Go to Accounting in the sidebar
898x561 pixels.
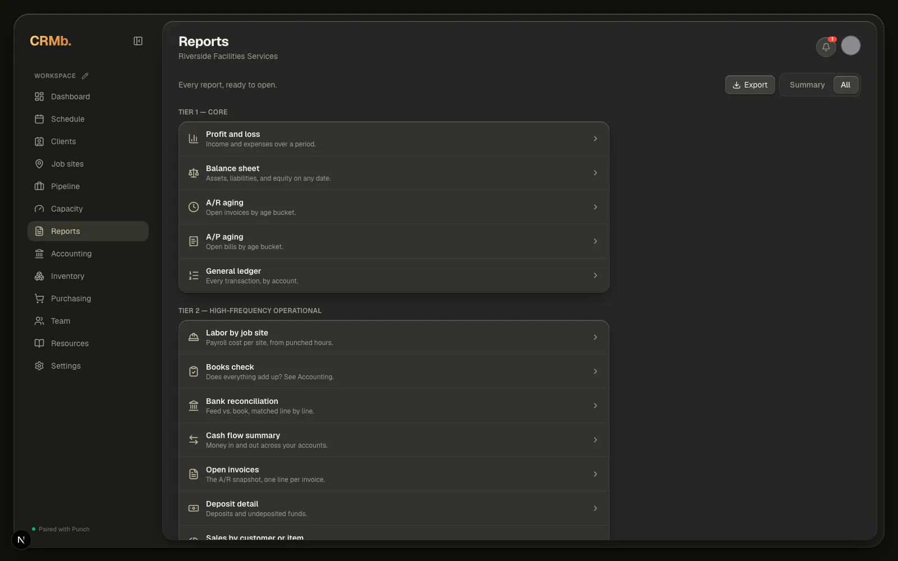[x=88, y=254]
